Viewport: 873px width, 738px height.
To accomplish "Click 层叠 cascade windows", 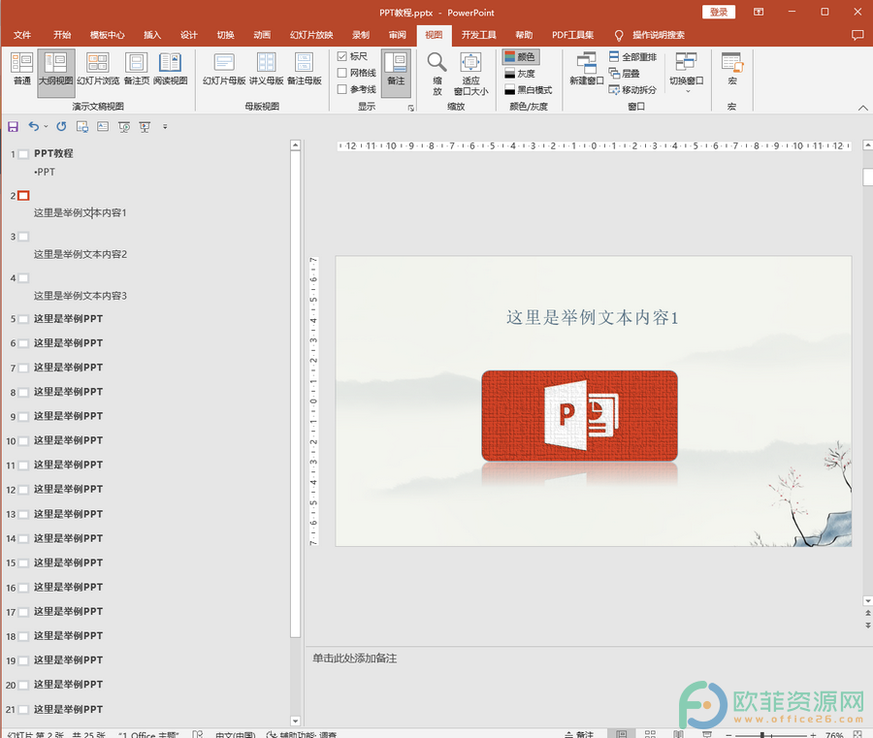I will (x=624, y=74).
